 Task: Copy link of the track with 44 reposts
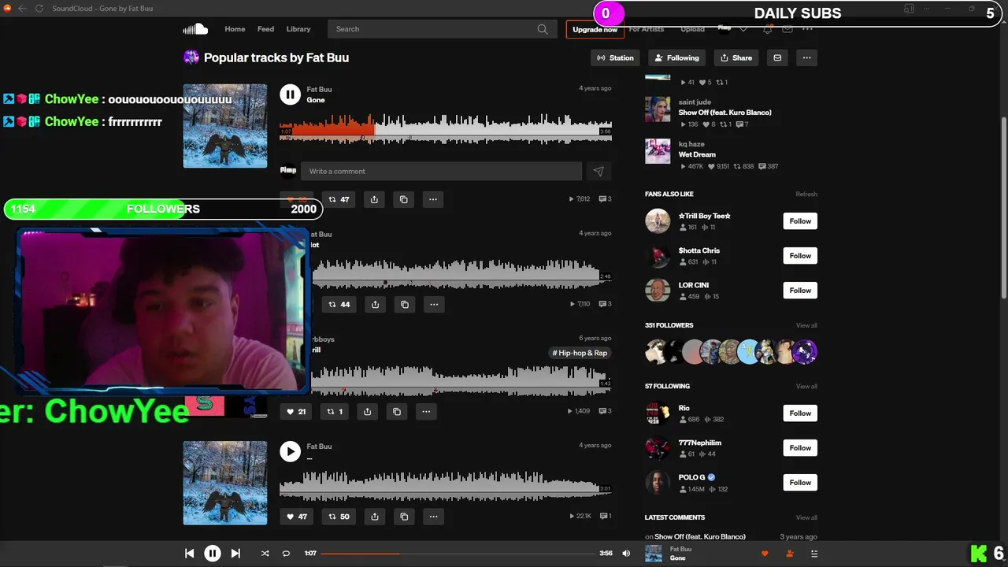pyautogui.click(x=405, y=304)
